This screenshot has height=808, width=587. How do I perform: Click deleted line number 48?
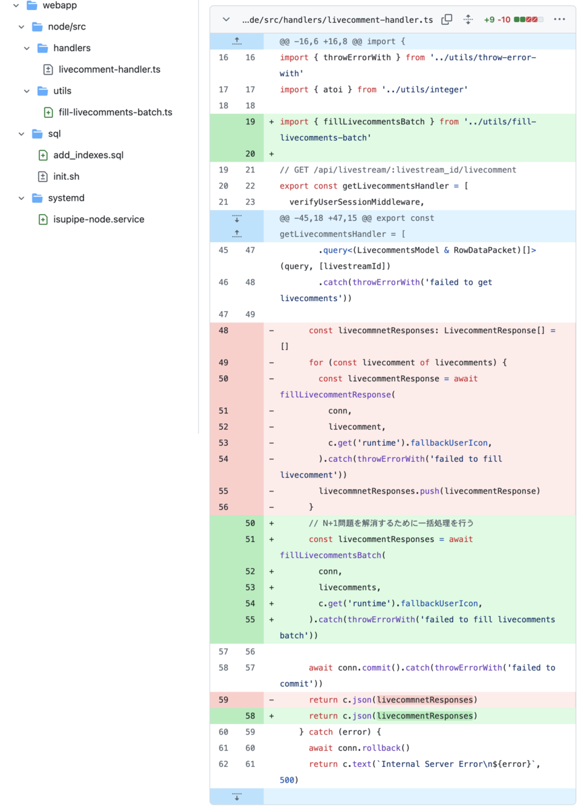223,331
